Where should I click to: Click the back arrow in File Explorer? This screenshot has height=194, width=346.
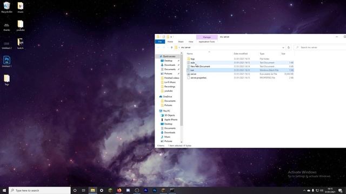(158, 47)
